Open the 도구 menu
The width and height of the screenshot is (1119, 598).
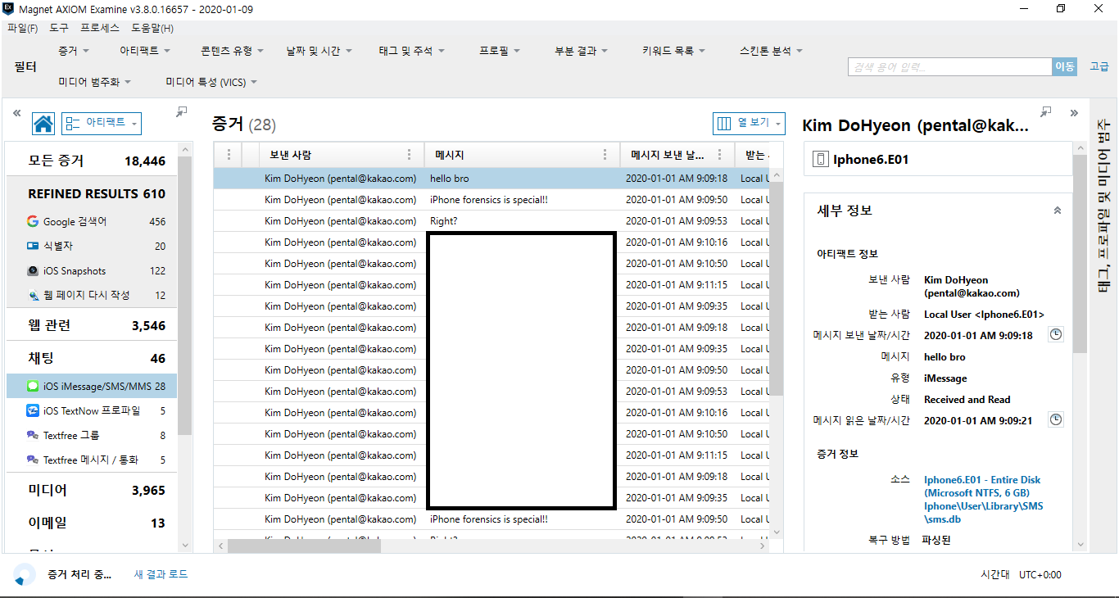pos(59,28)
